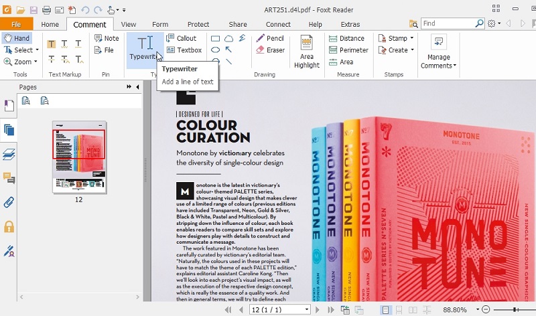Select the Cloud drawing tool
Viewport: 536px width, 316px height.
(228, 39)
